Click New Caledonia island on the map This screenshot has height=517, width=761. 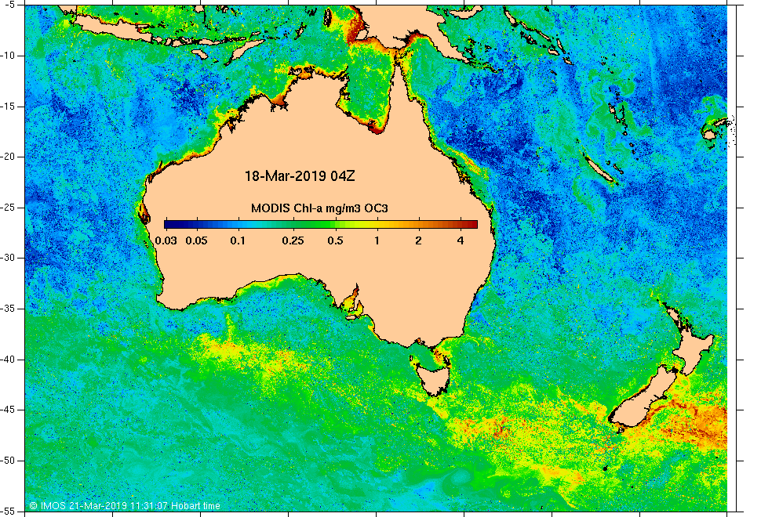[x=598, y=169]
